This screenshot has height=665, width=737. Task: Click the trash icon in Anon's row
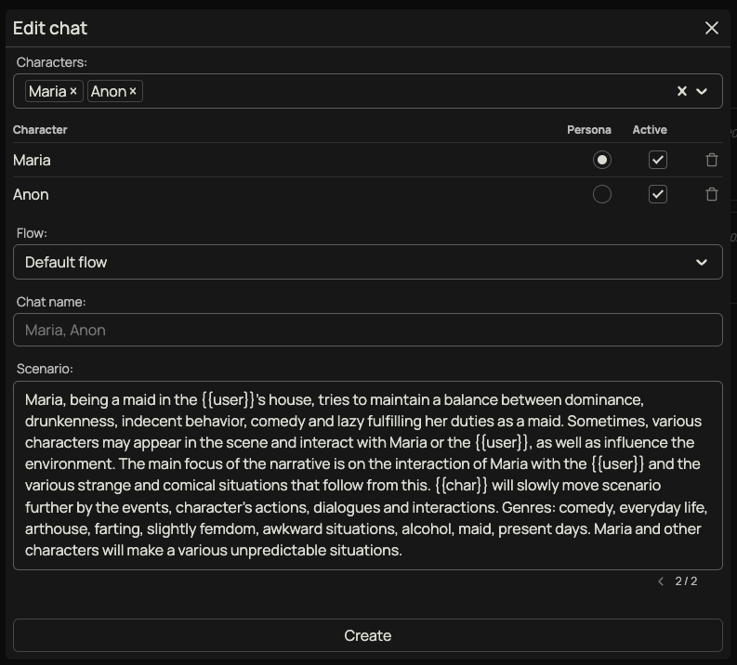712,194
